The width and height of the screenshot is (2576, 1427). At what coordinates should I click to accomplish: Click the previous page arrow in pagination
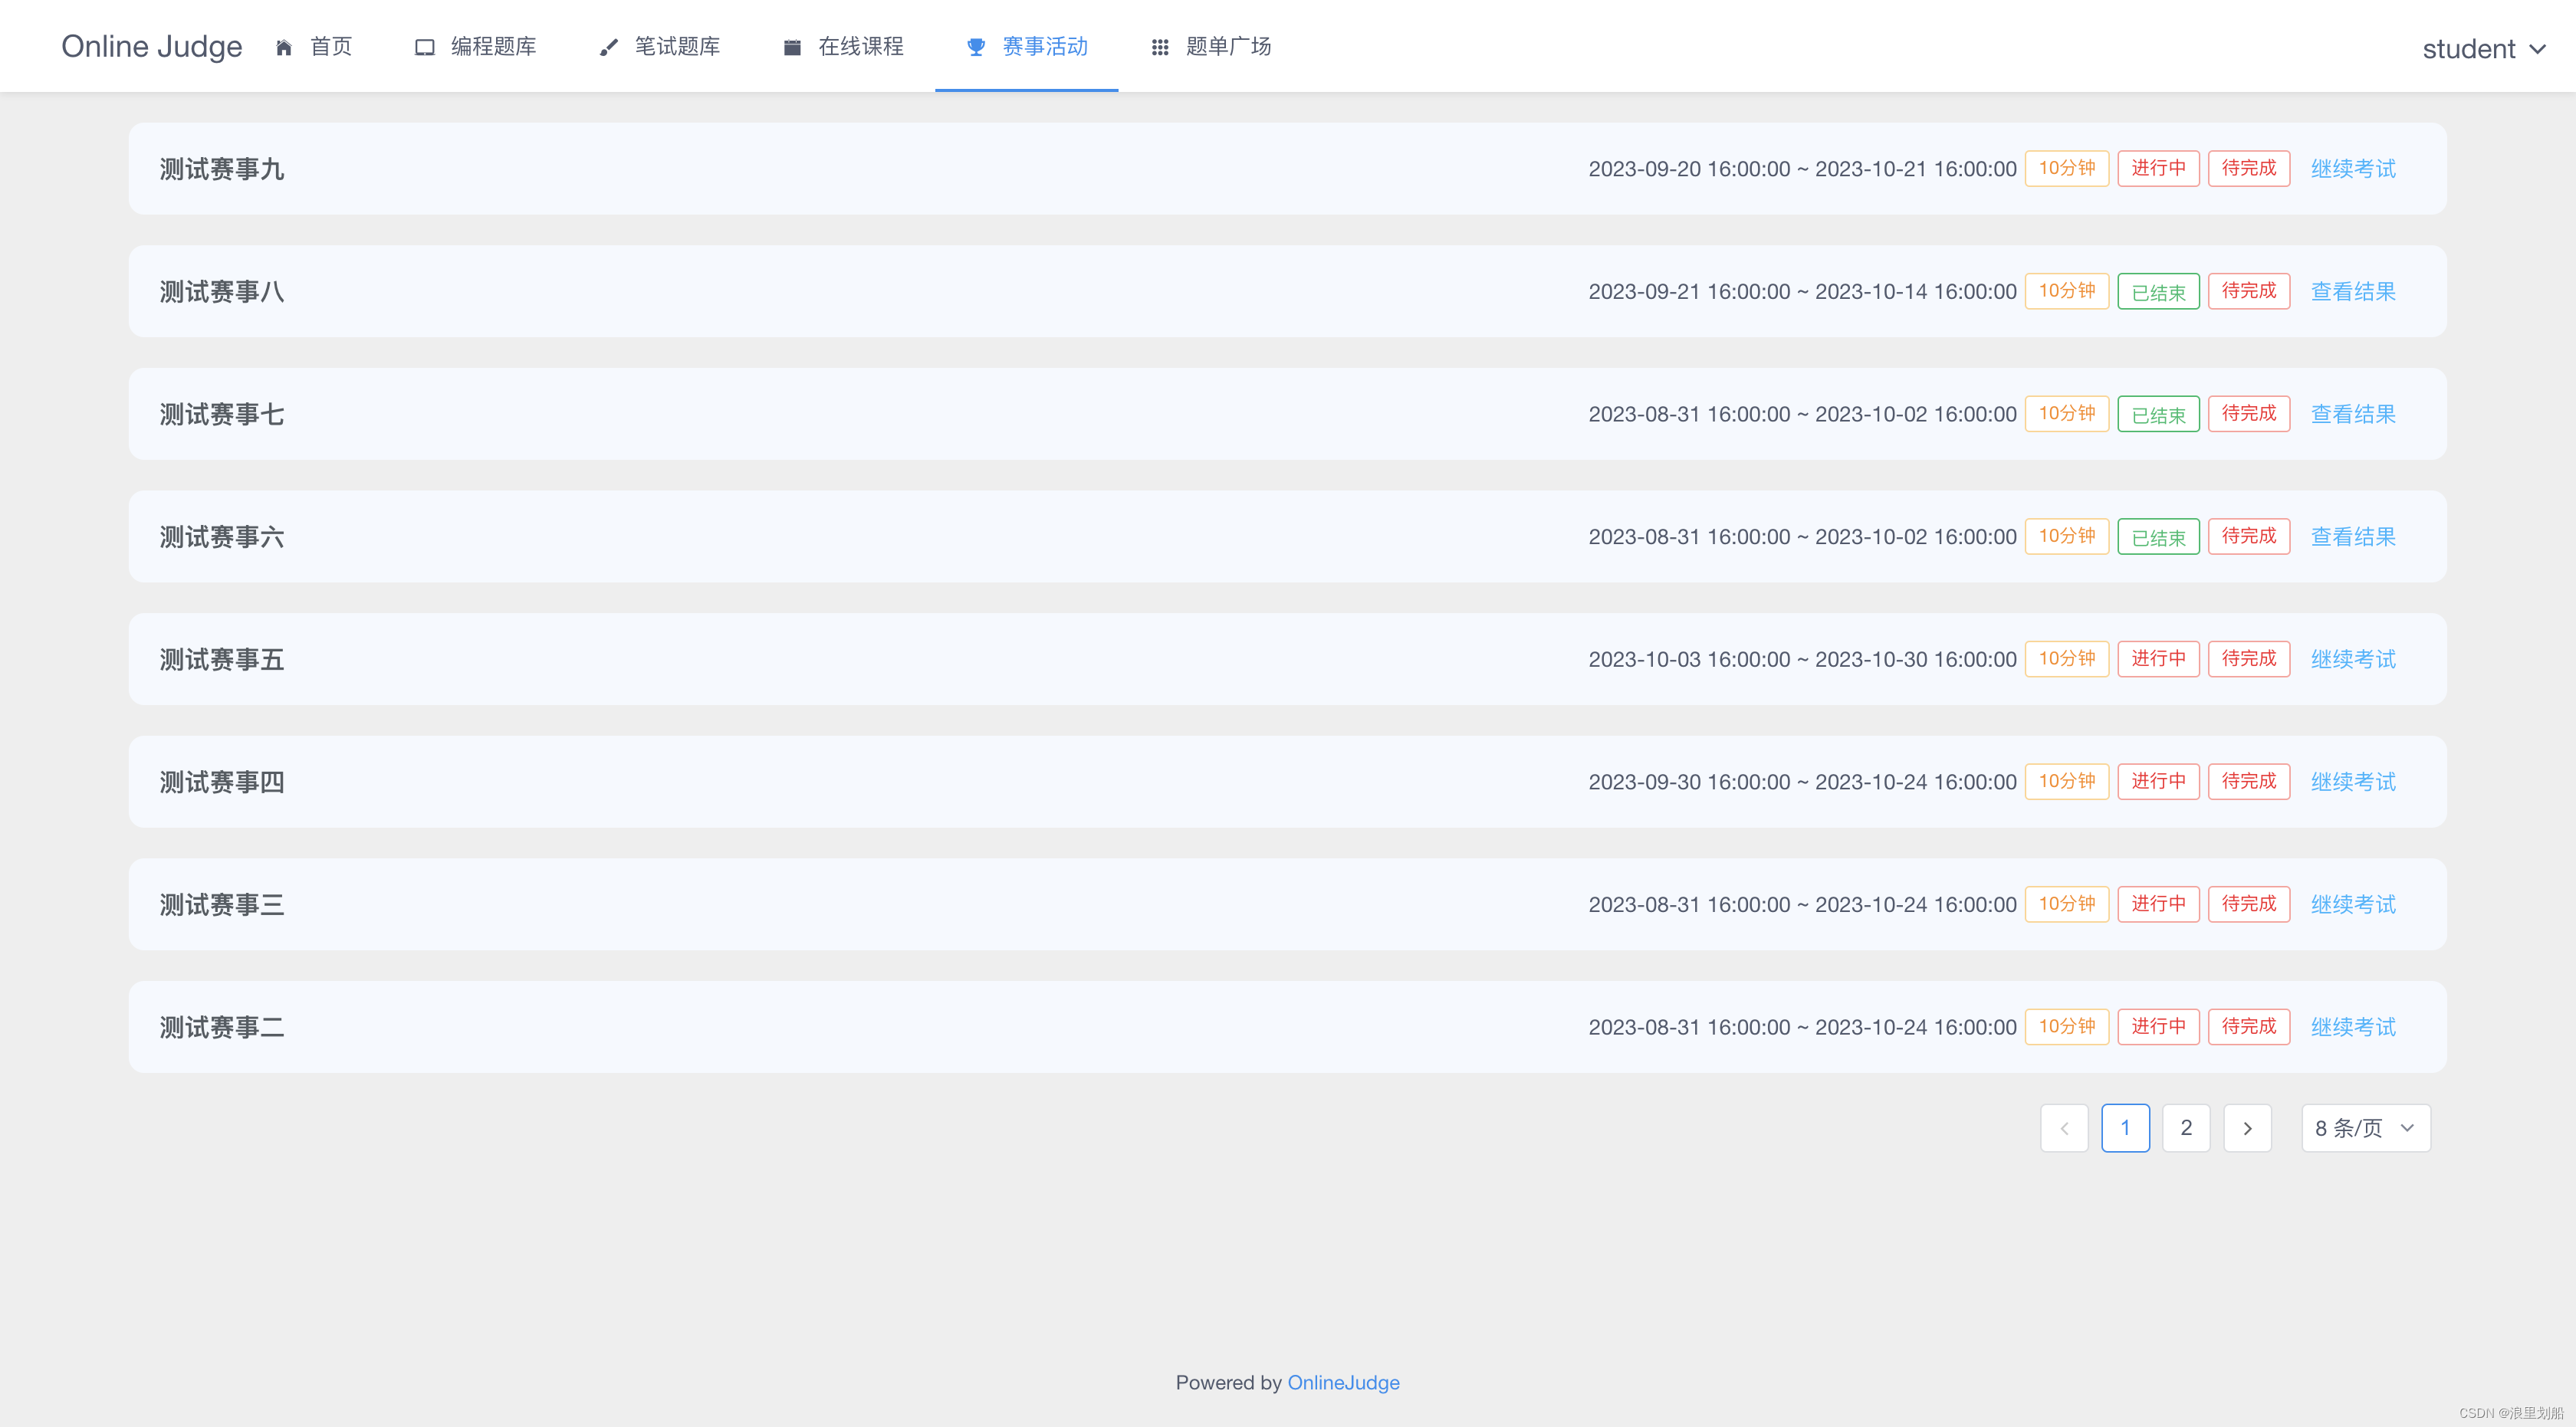coord(2065,1128)
